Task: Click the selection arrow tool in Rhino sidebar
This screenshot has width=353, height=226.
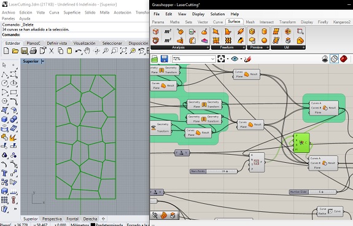Action: pos(4,65)
